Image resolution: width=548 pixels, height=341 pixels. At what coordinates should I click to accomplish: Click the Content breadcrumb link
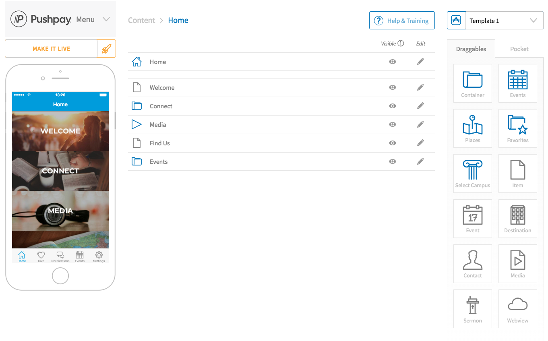[141, 20]
